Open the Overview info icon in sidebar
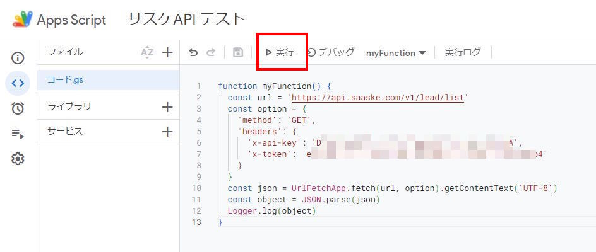 (18, 58)
